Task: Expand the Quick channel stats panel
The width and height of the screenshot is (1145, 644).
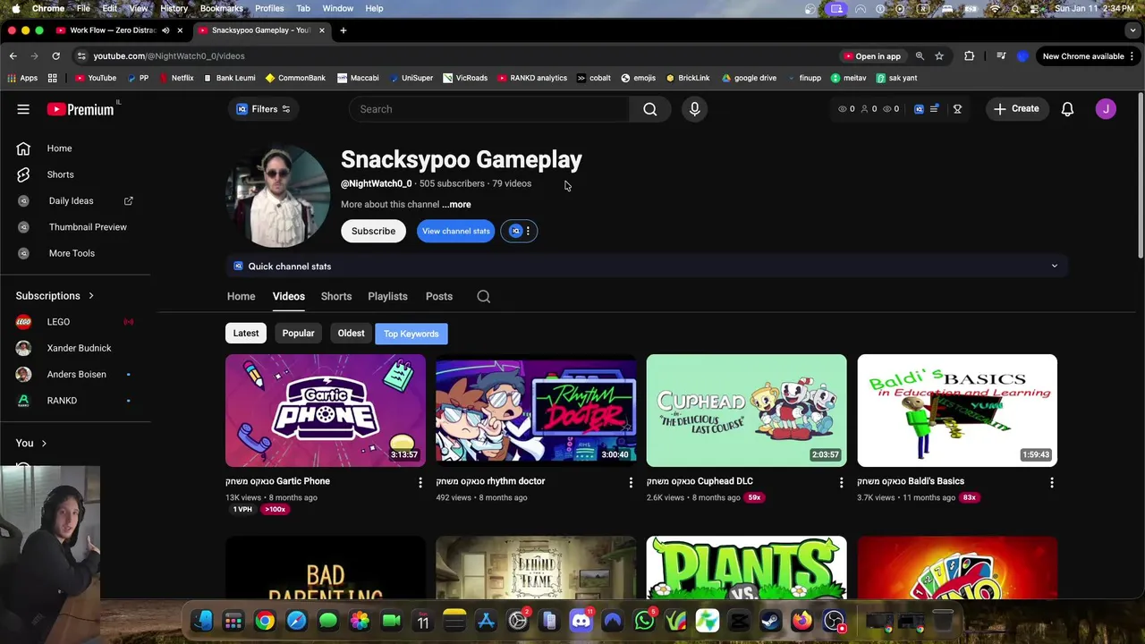Action: [x=647, y=267]
